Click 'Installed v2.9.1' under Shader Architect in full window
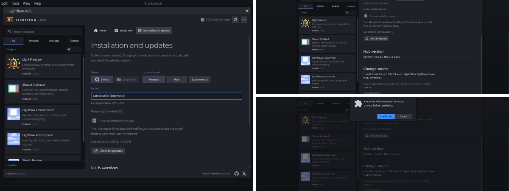Screen dimensions: 509x191 point(31,99)
